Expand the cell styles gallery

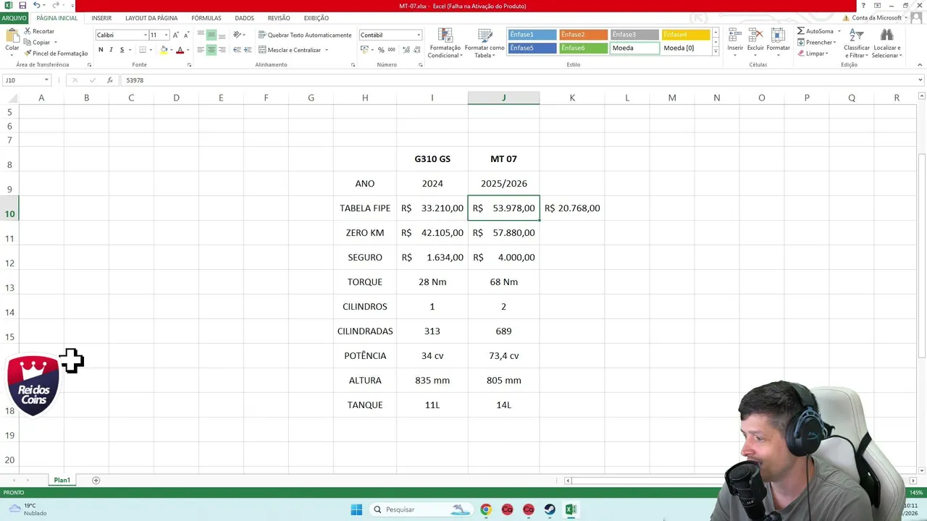716,52
